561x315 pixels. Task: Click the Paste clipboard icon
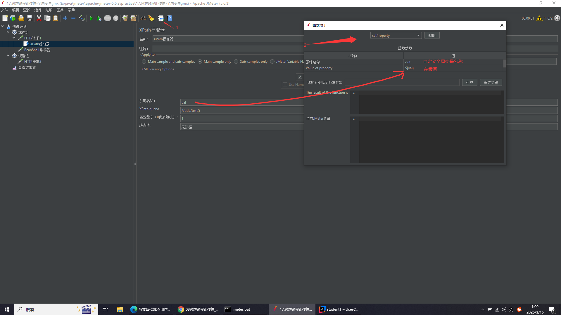[56, 18]
